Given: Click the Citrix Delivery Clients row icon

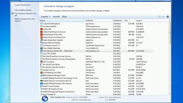Looking at the screenshot, I should pos(41,51).
